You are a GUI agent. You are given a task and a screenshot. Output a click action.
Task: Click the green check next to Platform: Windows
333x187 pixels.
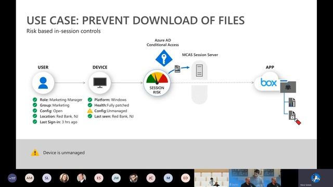[x=90, y=99]
